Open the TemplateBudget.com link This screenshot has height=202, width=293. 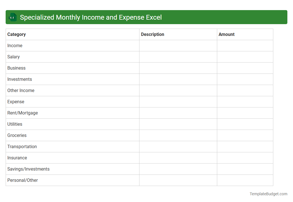click(x=268, y=194)
